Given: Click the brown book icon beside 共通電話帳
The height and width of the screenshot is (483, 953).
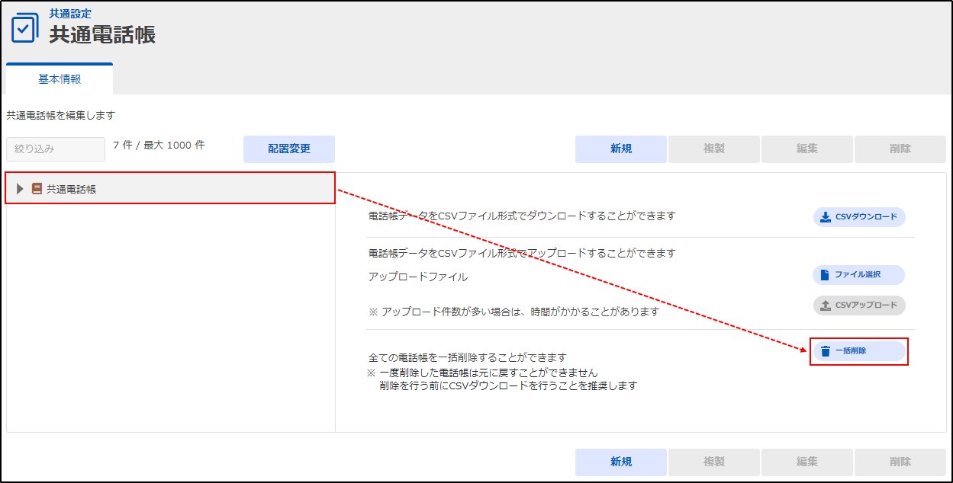Looking at the screenshot, I should click(37, 189).
